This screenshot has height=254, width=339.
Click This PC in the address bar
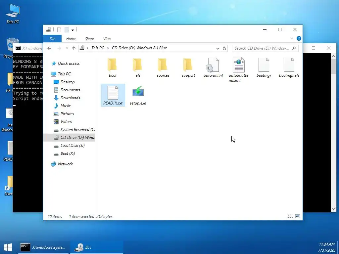coord(98,48)
